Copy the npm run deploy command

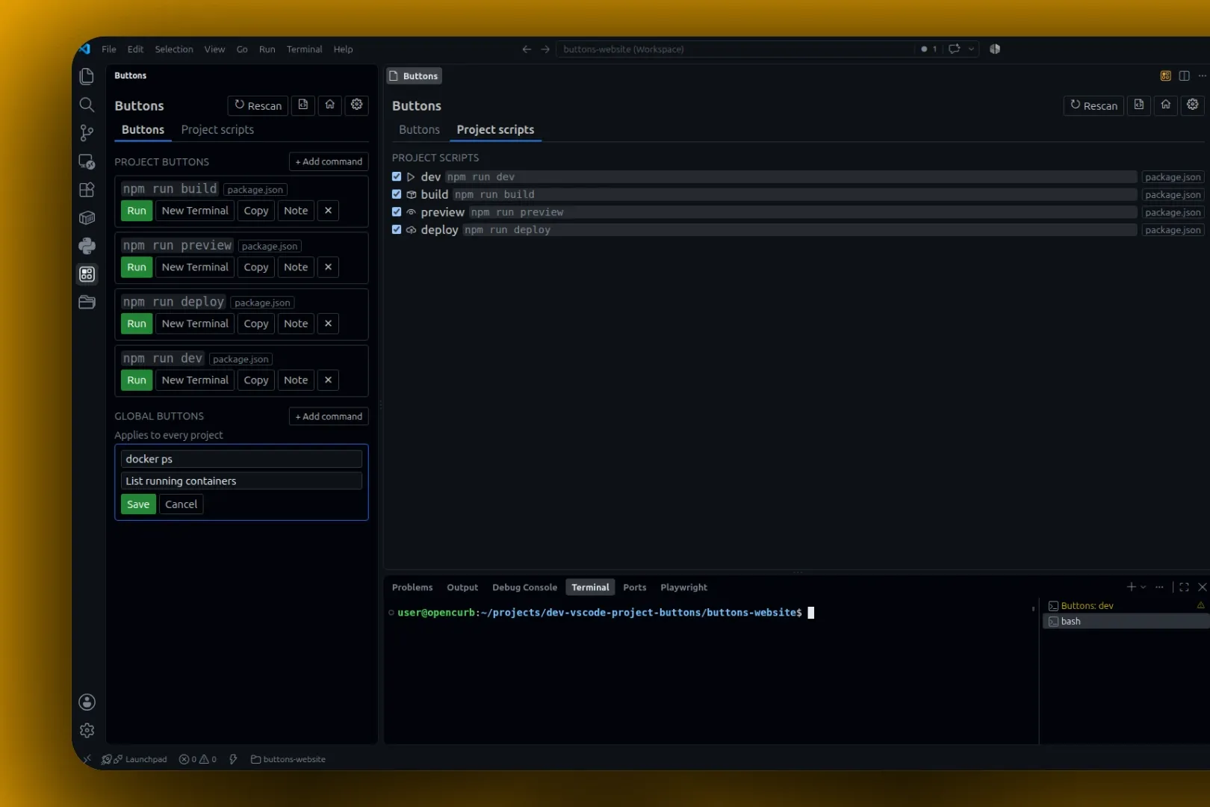coord(256,324)
